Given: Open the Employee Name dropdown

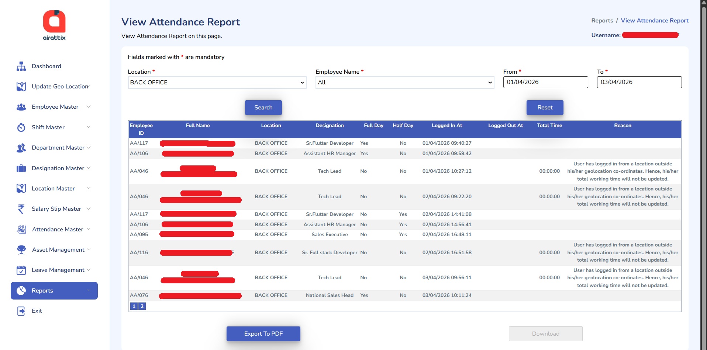Looking at the screenshot, I should [x=404, y=83].
